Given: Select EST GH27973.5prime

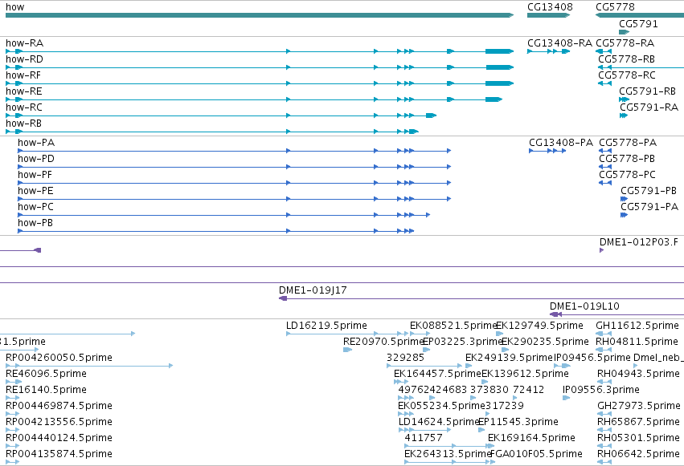Looking at the screenshot, I should click(639, 406).
